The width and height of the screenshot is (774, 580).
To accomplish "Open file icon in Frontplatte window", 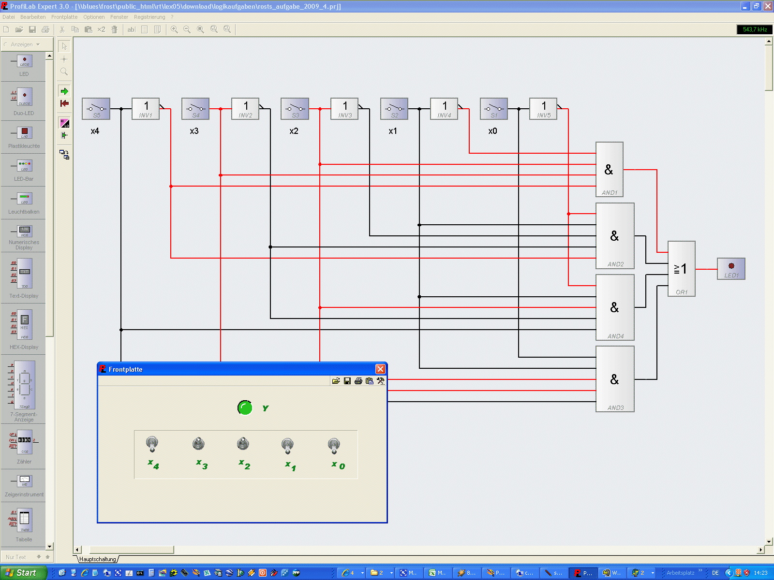I will (336, 381).
